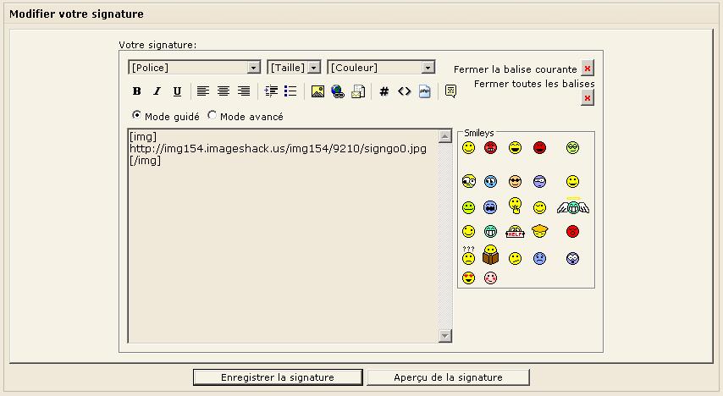Viewport: 723px width, 396px height.
Task: Select the Mode guidé radio button
Action: (x=136, y=115)
